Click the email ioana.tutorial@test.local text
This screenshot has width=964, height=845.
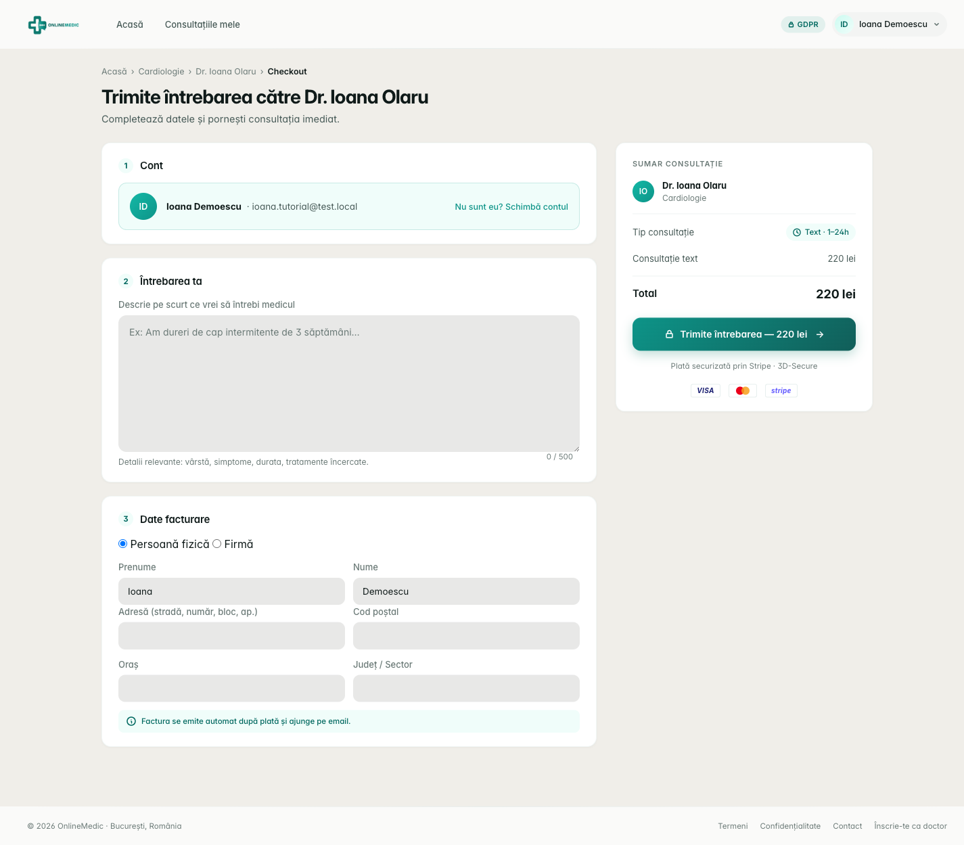tap(304, 207)
